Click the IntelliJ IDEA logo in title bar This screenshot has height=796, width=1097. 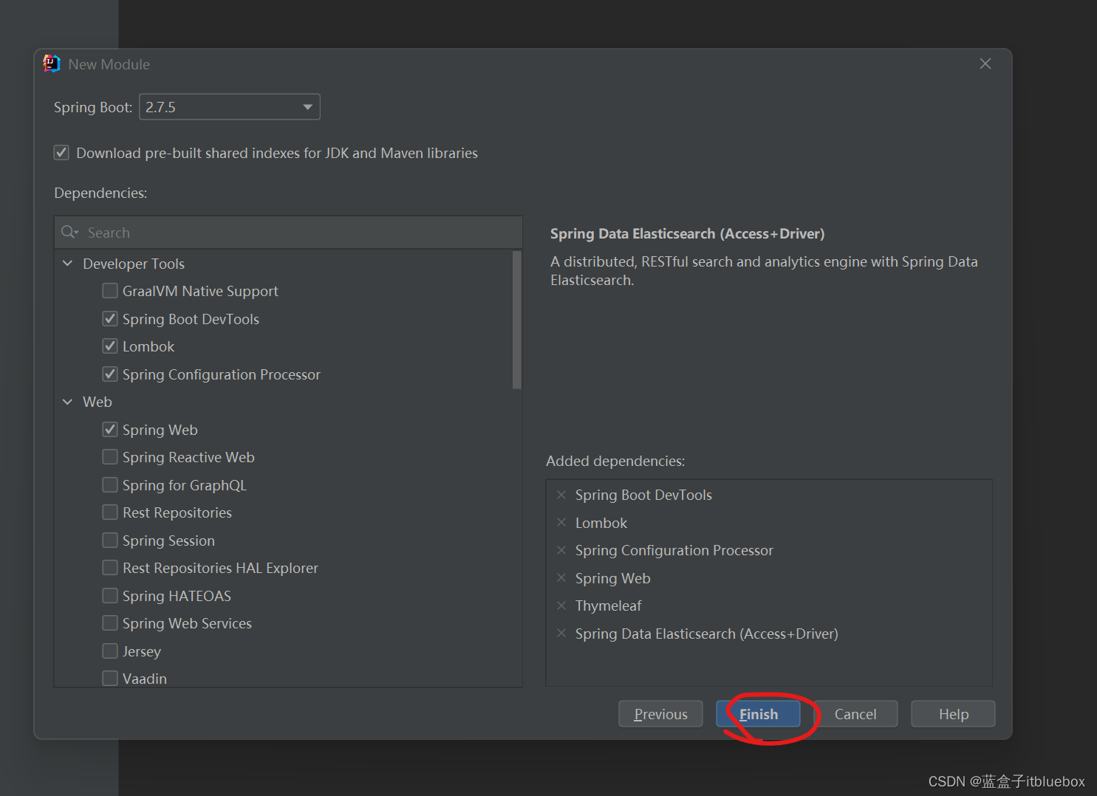pos(52,64)
